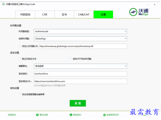
Task: Open the 代码签名 tab
Action: pos(25,14)
